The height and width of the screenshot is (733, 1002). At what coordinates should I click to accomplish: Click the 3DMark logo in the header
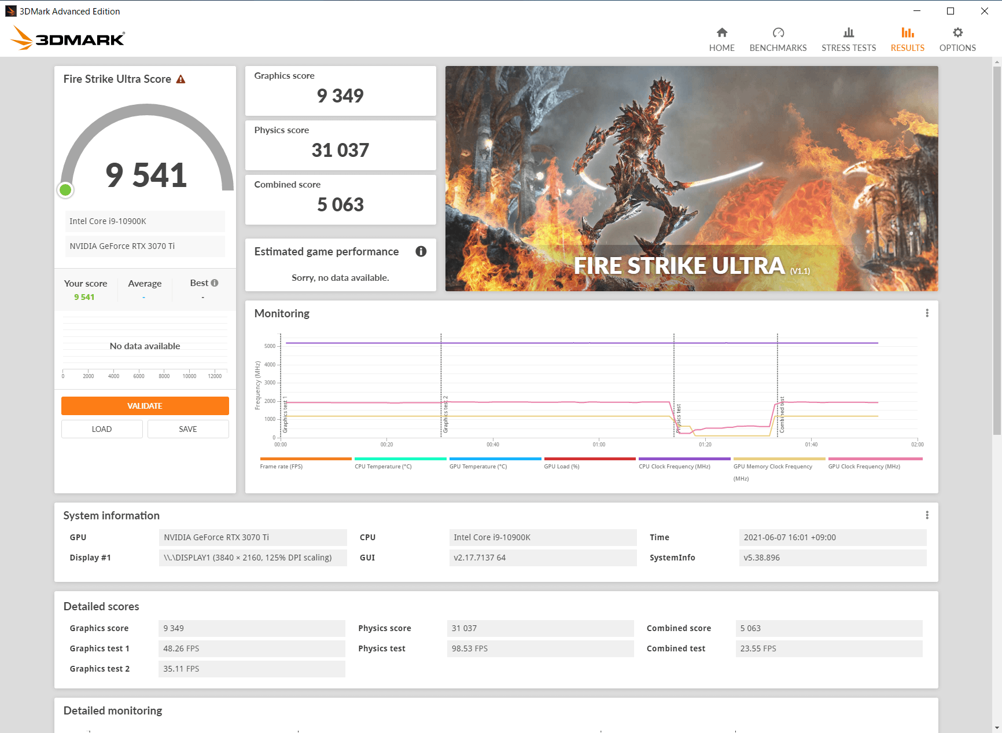67,38
